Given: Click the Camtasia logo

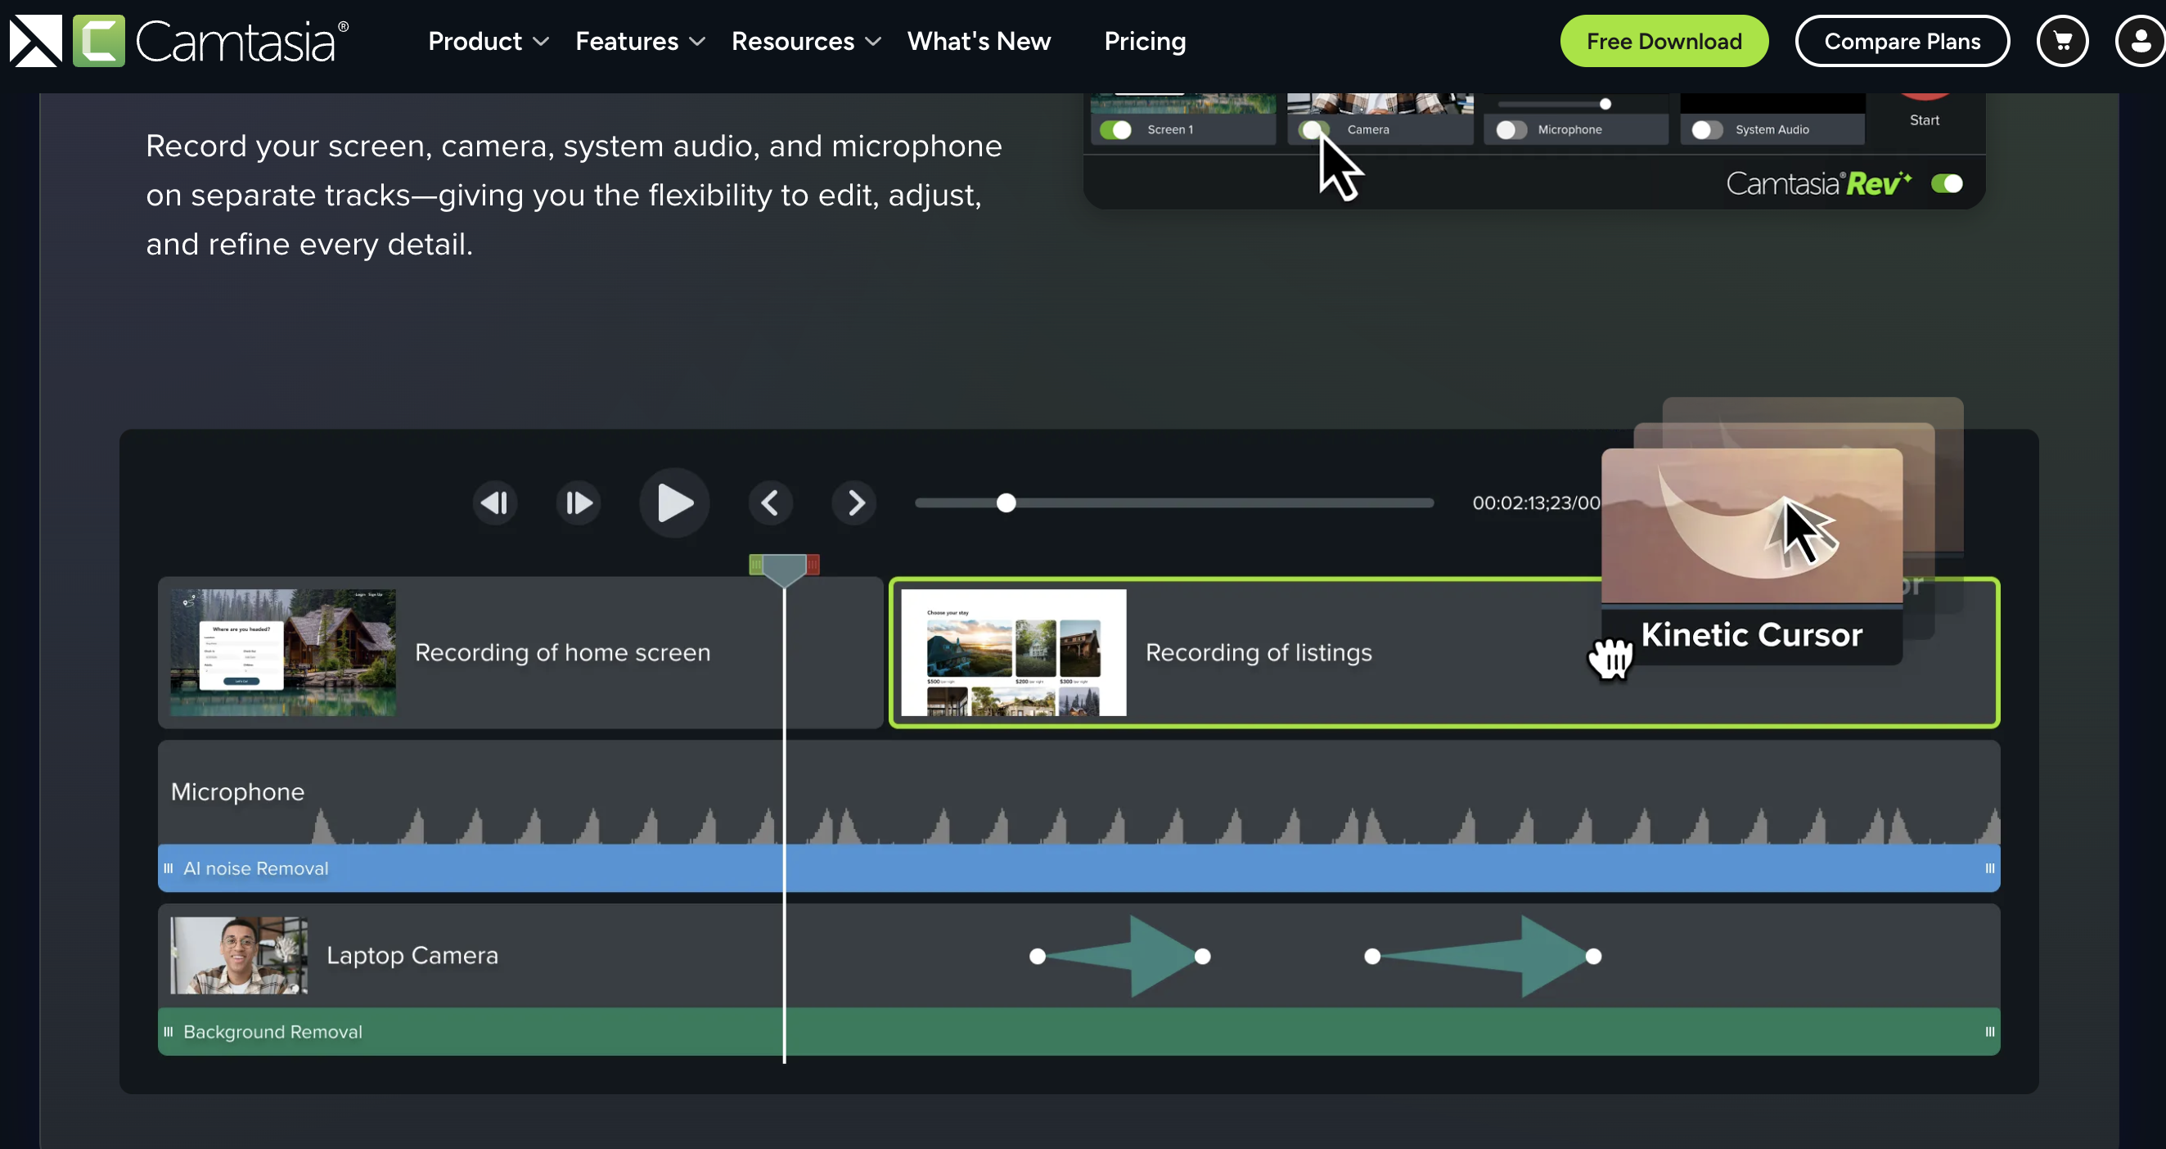Looking at the screenshot, I should coord(178,39).
